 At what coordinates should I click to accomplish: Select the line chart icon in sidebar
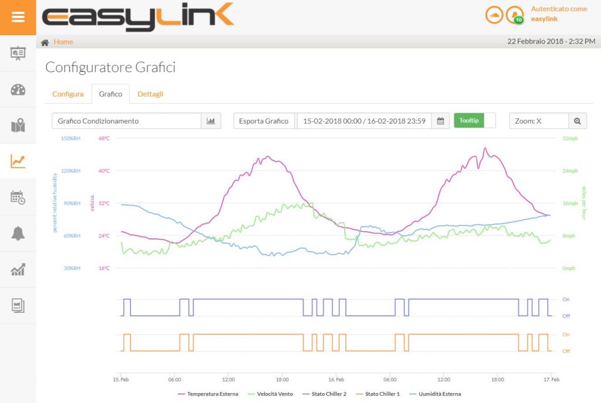tap(17, 162)
